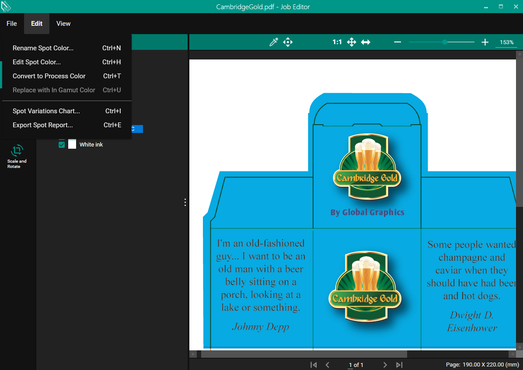Open the File menu
This screenshot has height=370, width=523.
tap(12, 24)
